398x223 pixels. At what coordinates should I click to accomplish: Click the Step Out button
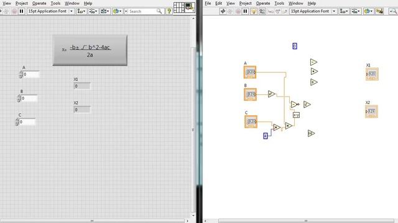click(285, 11)
